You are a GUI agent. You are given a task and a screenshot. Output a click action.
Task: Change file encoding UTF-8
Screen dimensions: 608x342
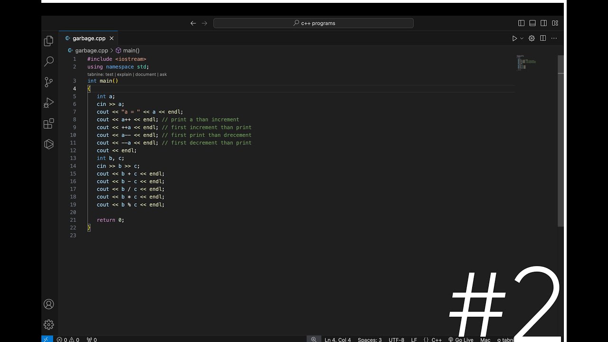point(396,340)
